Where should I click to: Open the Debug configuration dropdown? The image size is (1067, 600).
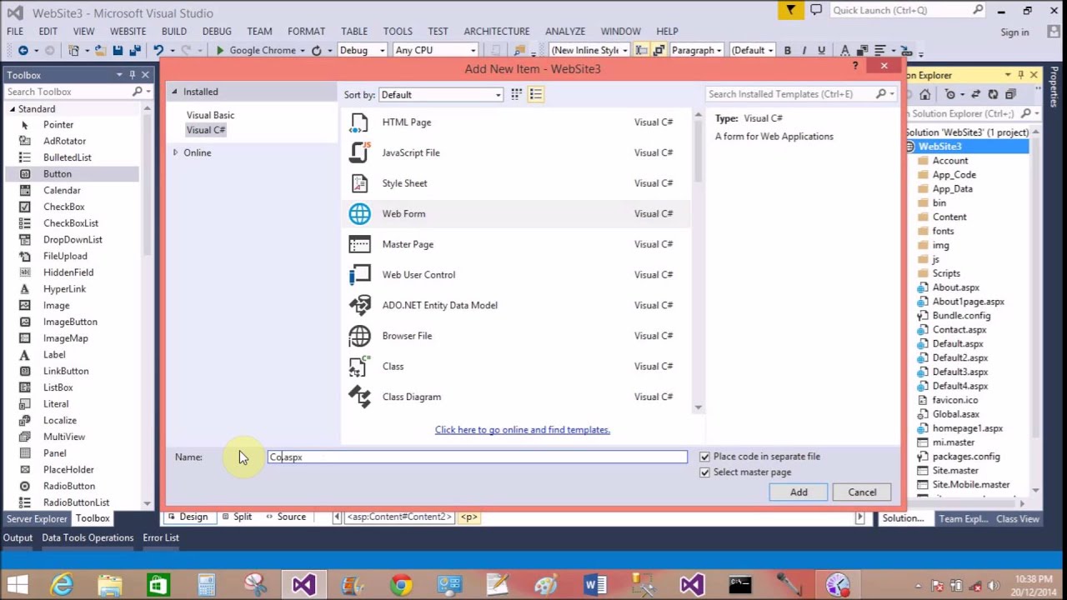(362, 50)
